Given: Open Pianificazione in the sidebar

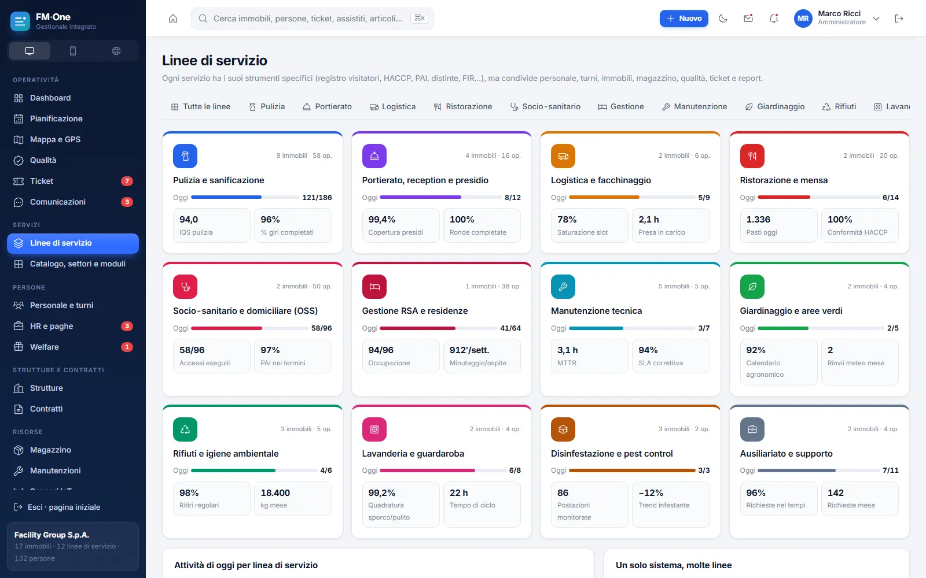Looking at the screenshot, I should tap(73, 118).
